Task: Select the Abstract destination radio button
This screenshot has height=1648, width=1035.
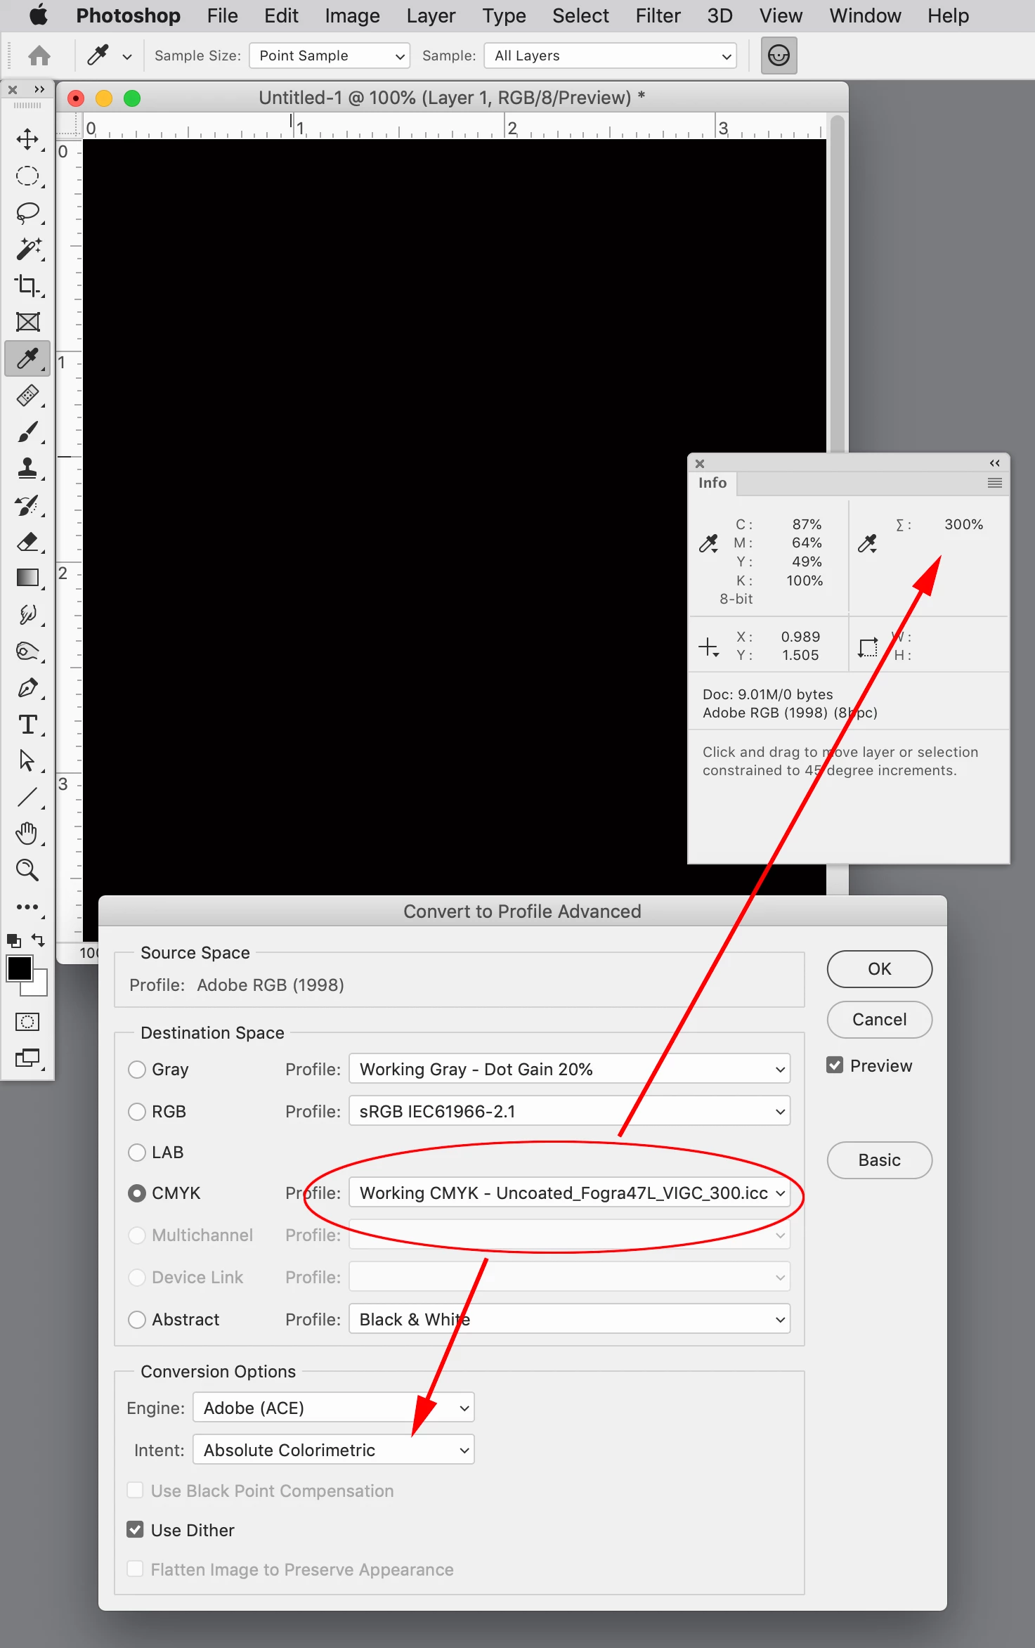Action: [x=137, y=1320]
